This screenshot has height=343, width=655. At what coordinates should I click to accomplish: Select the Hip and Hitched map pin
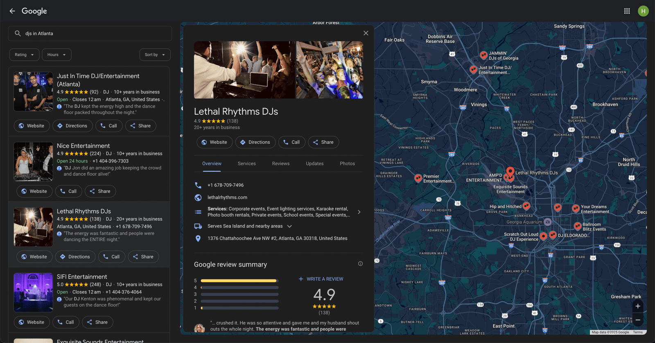point(526,206)
